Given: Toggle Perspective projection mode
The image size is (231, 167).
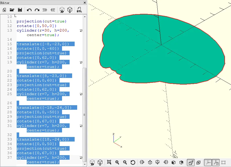Looking at the screenshot, I should tap(191, 162).
